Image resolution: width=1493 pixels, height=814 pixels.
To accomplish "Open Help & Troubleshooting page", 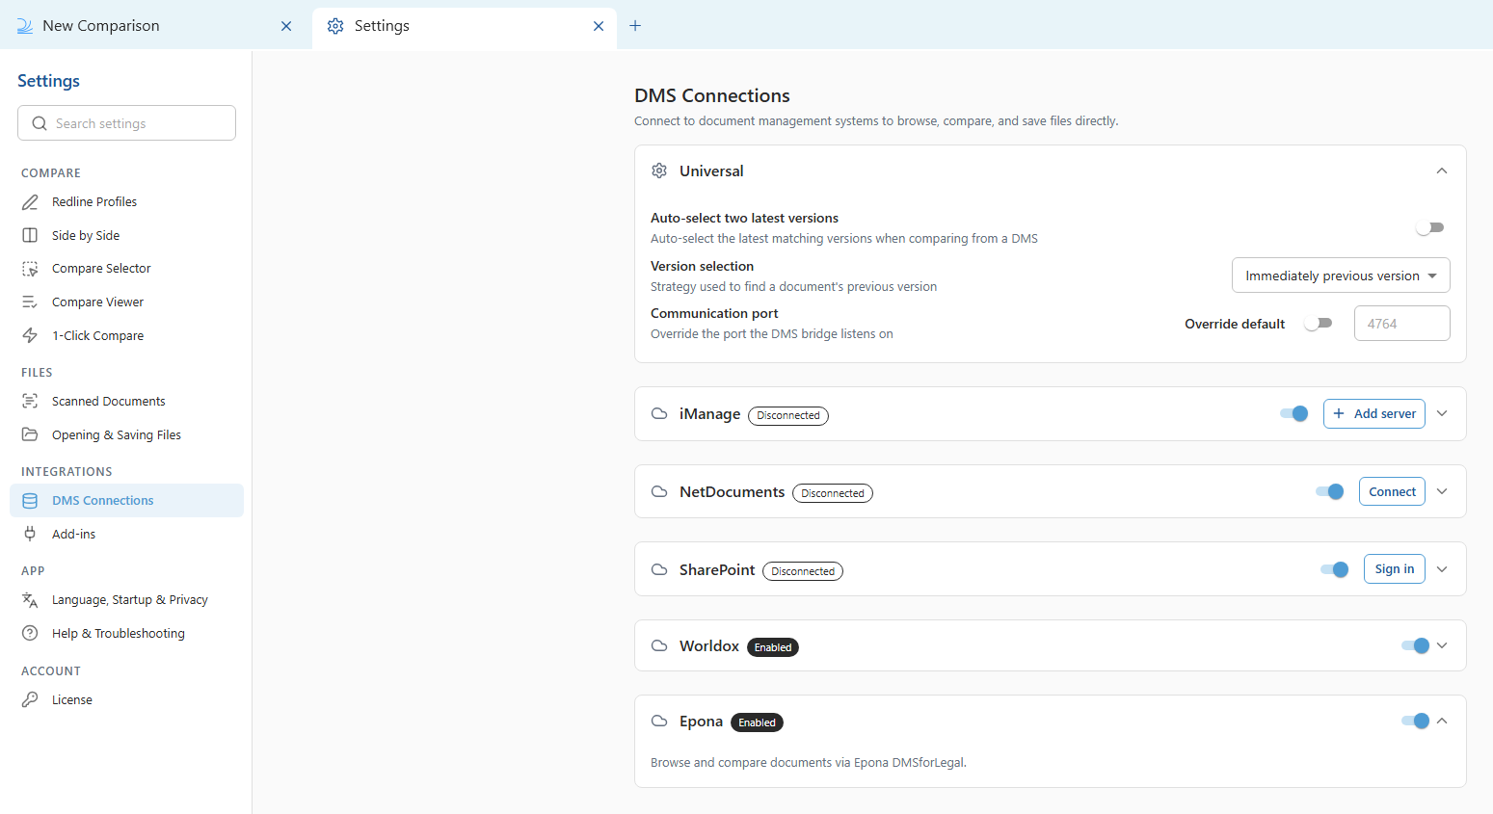I will (126, 633).
